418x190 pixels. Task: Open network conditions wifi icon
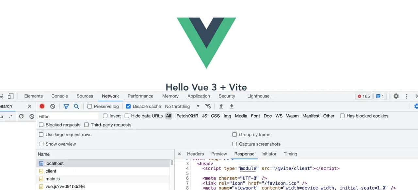click(208, 106)
